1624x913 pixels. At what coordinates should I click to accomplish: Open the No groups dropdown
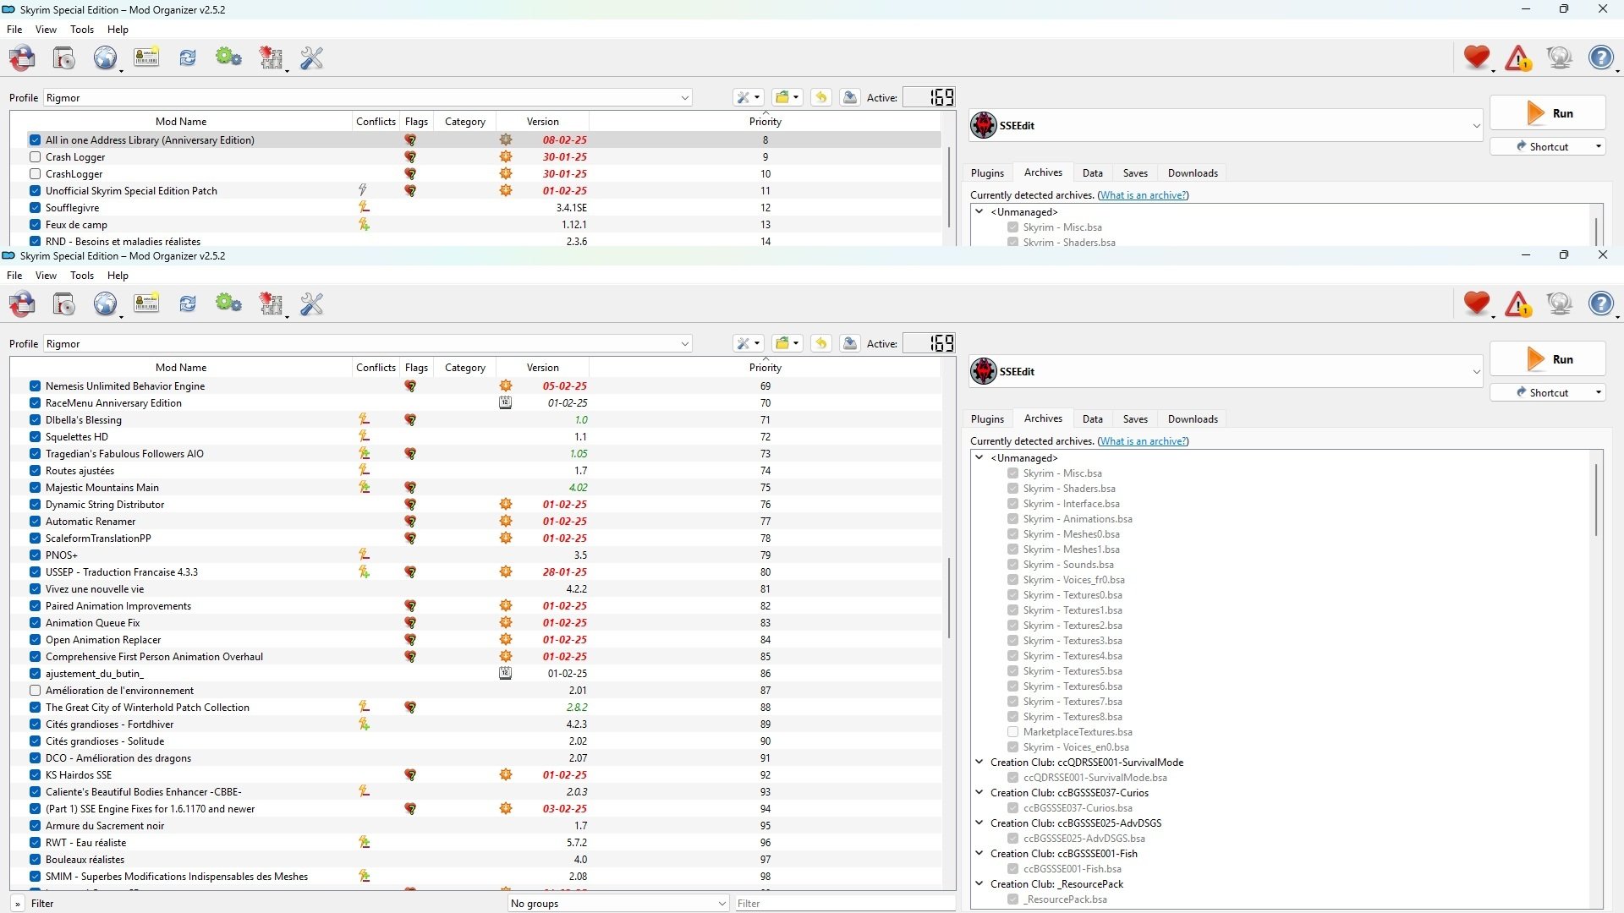[617, 903]
